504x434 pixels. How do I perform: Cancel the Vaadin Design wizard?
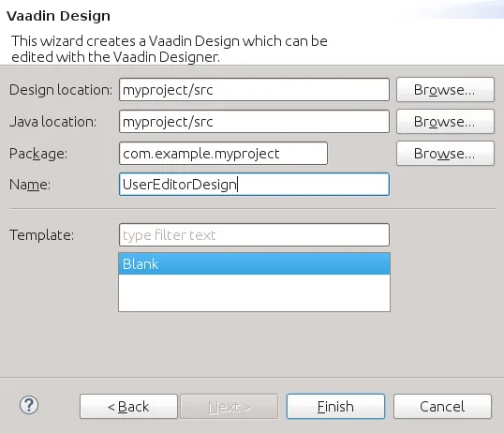point(442,406)
